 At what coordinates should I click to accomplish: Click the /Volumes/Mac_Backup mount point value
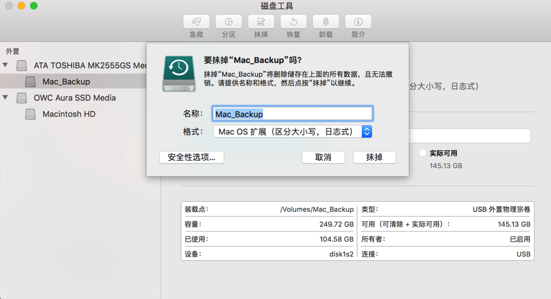coord(317,209)
